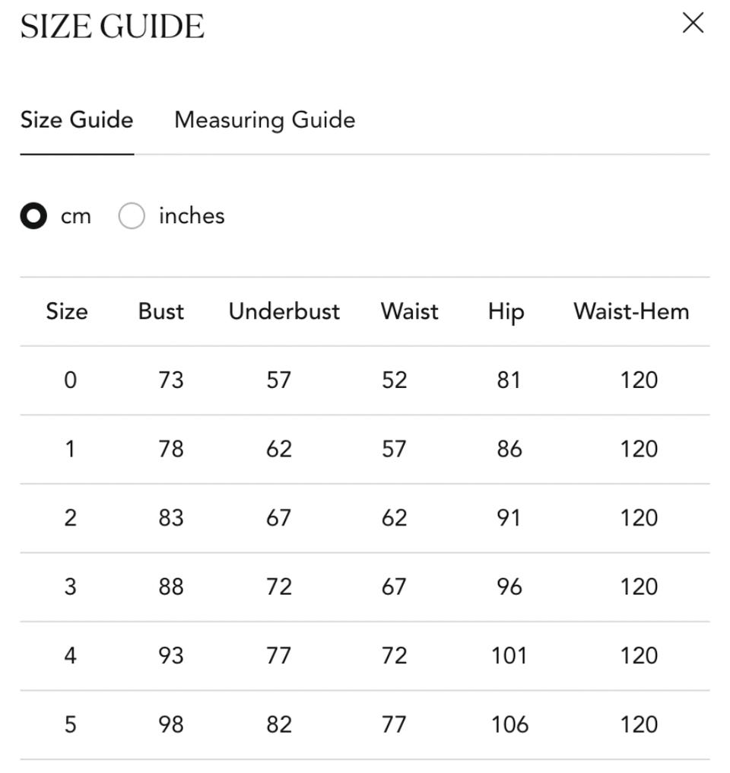The width and height of the screenshot is (730, 773).
Task: Click the Hip column header
Action: tap(506, 313)
